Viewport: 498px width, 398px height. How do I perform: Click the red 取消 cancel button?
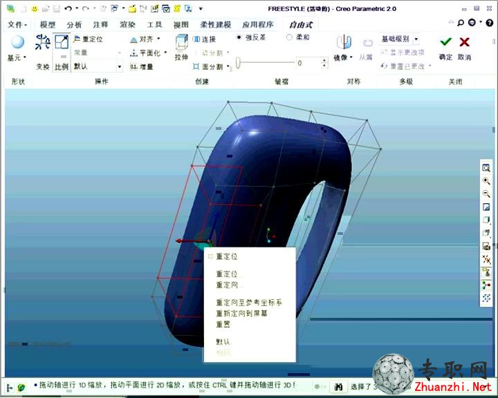464,48
